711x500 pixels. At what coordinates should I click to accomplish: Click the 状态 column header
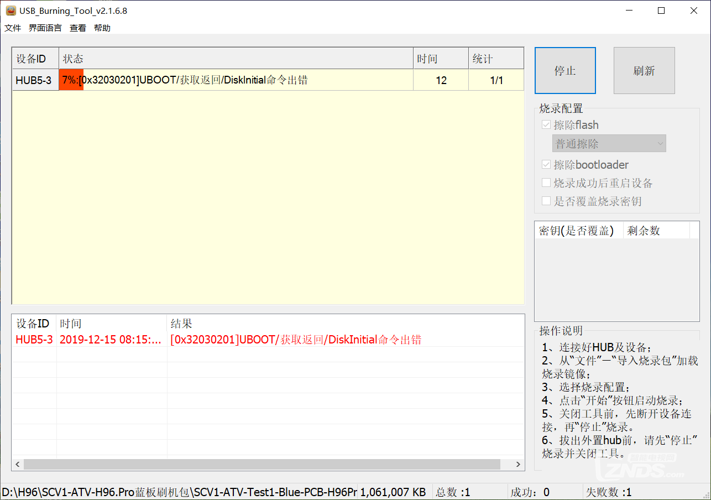(x=236, y=59)
